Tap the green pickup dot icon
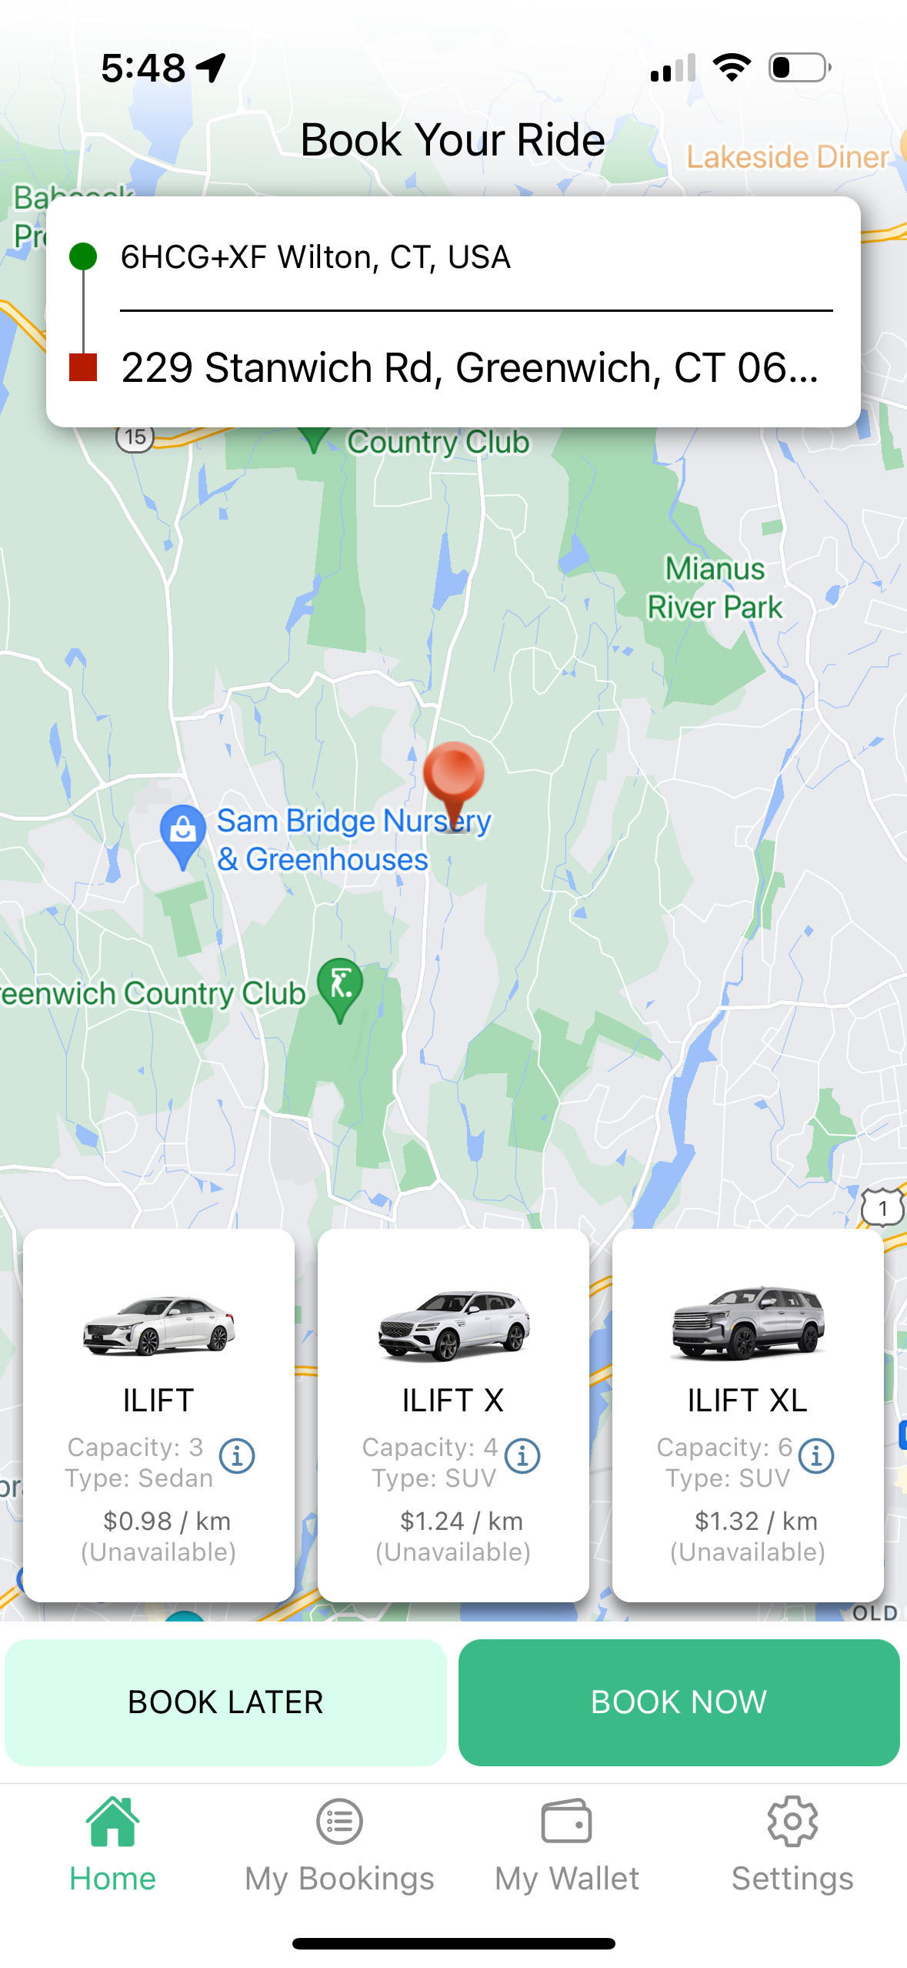907x1968 pixels. pyautogui.click(x=83, y=256)
